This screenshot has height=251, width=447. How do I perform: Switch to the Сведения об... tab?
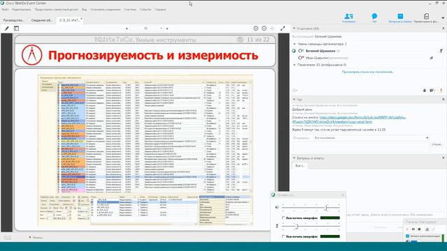(x=42, y=20)
